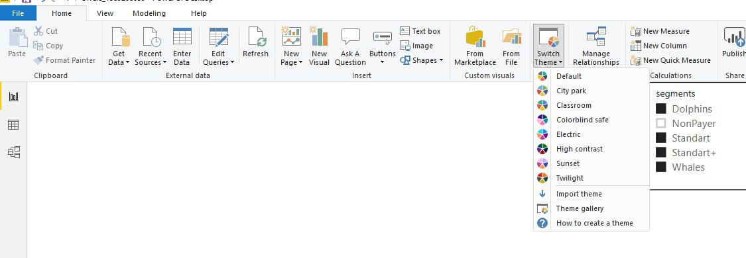Expand Edit Queries dropdown
The image size is (746, 258).
[x=233, y=63]
